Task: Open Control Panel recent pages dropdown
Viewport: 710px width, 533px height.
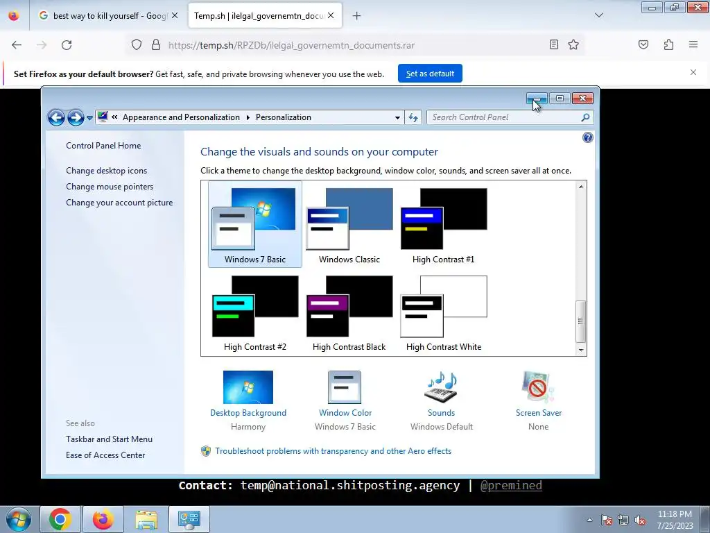Action: (x=89, y=118)
